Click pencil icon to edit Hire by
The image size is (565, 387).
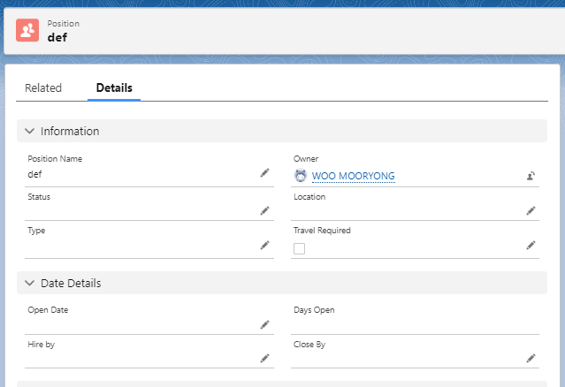click(264, 358)
